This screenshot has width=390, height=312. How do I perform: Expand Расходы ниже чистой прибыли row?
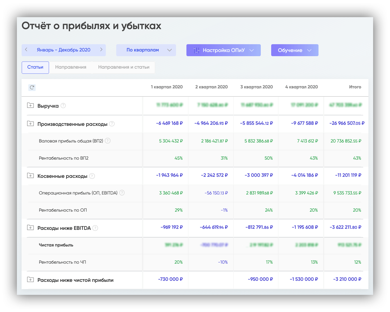click(x=30, y=279)
